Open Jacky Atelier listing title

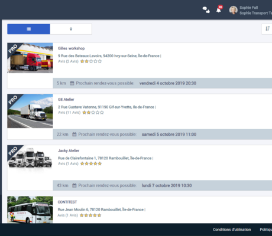(x=69, y=150)
